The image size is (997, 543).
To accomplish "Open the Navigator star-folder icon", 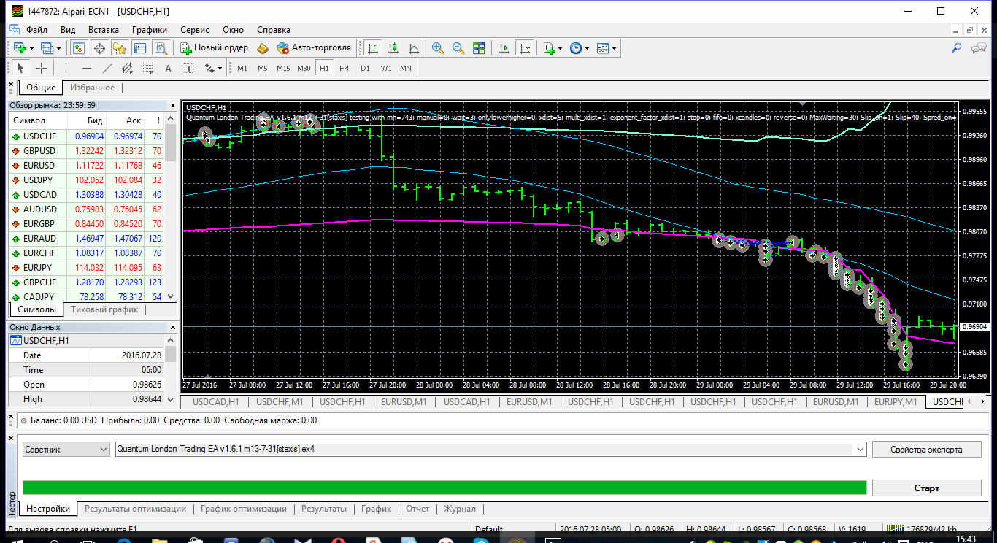I will coord(120,48).
